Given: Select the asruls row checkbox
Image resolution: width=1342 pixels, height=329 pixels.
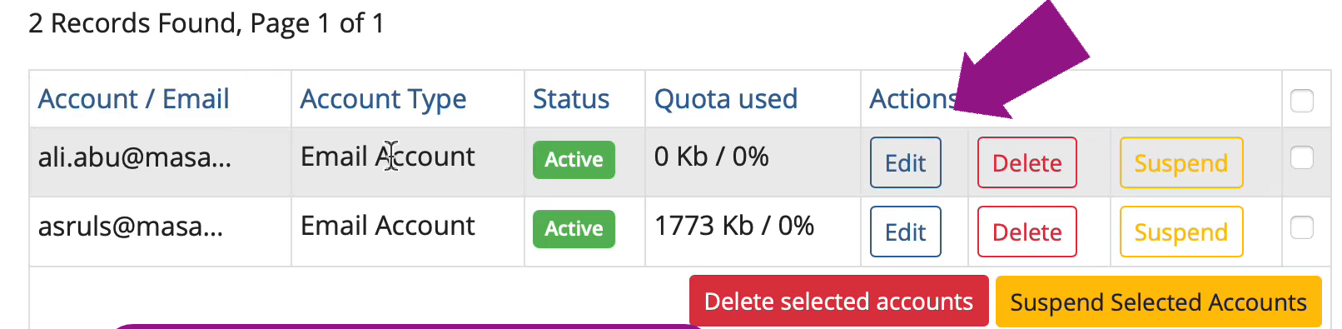Looking at the screenshot, I should click(1301, 227).
